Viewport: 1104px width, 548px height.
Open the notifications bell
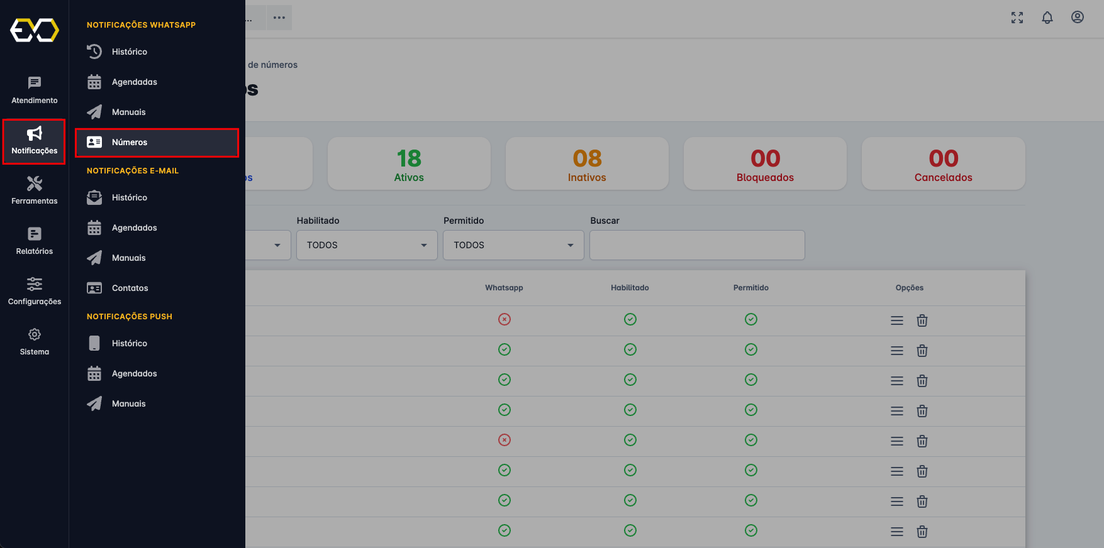pyautogui.click(x=1047, y=18)
